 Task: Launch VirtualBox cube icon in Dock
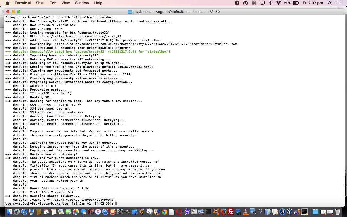[289, 212]
